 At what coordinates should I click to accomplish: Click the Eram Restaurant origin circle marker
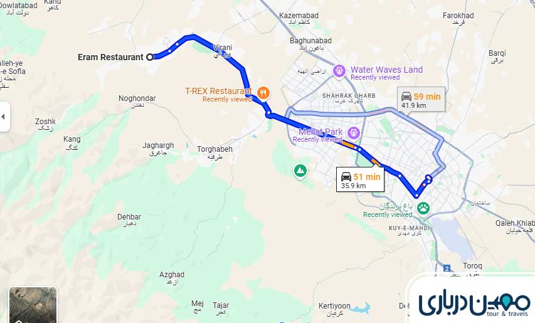pos(150,57)
